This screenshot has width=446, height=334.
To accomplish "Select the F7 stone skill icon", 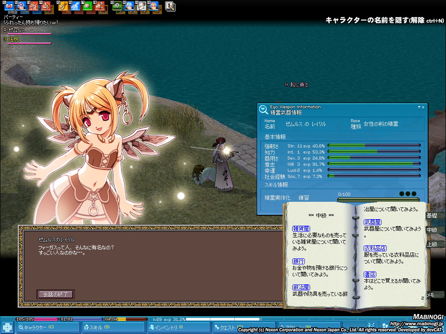I will point(88,6).
